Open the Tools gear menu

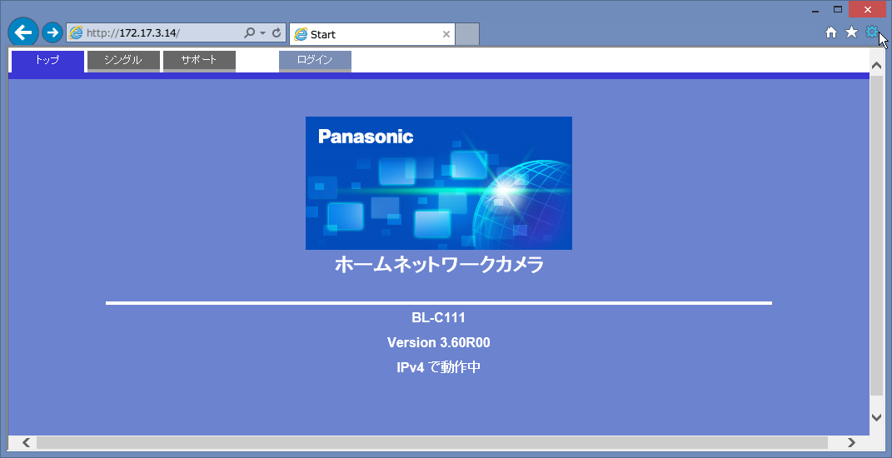point(871,32)
